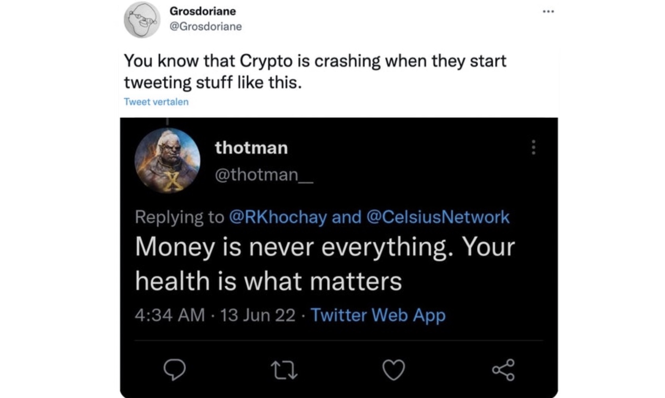
Task: Click the thotman display name
Action: tap(251, 148)
